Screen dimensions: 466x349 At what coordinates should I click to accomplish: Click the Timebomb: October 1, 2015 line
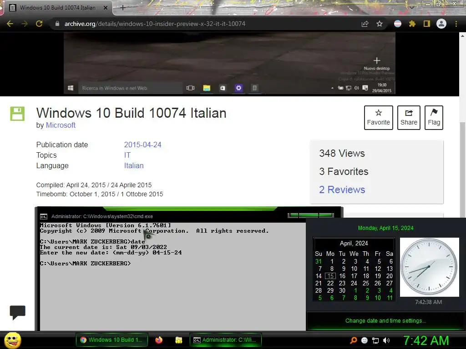pos(100,194)
